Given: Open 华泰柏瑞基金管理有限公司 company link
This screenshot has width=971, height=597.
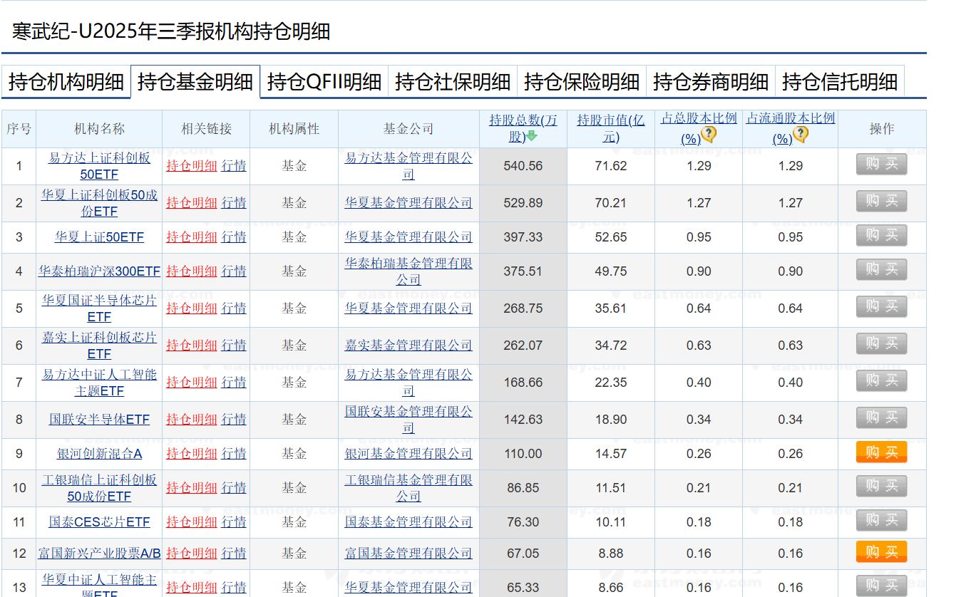Looking at the screenshot, I should click(409, 271).
